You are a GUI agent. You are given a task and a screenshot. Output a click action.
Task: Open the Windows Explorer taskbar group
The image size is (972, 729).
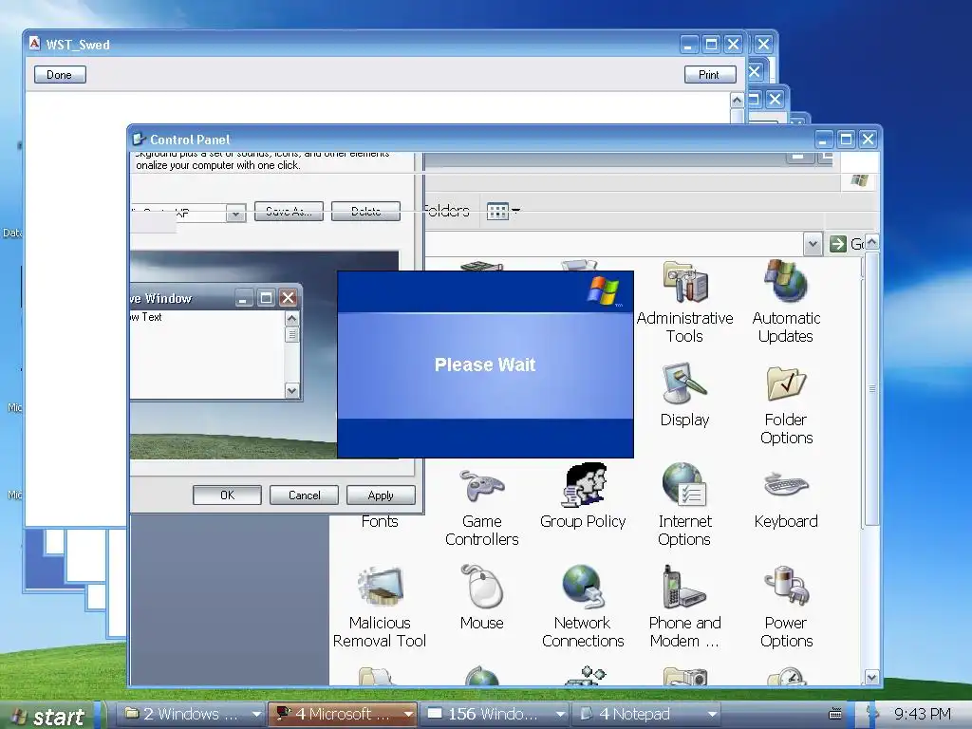[192, 714]
